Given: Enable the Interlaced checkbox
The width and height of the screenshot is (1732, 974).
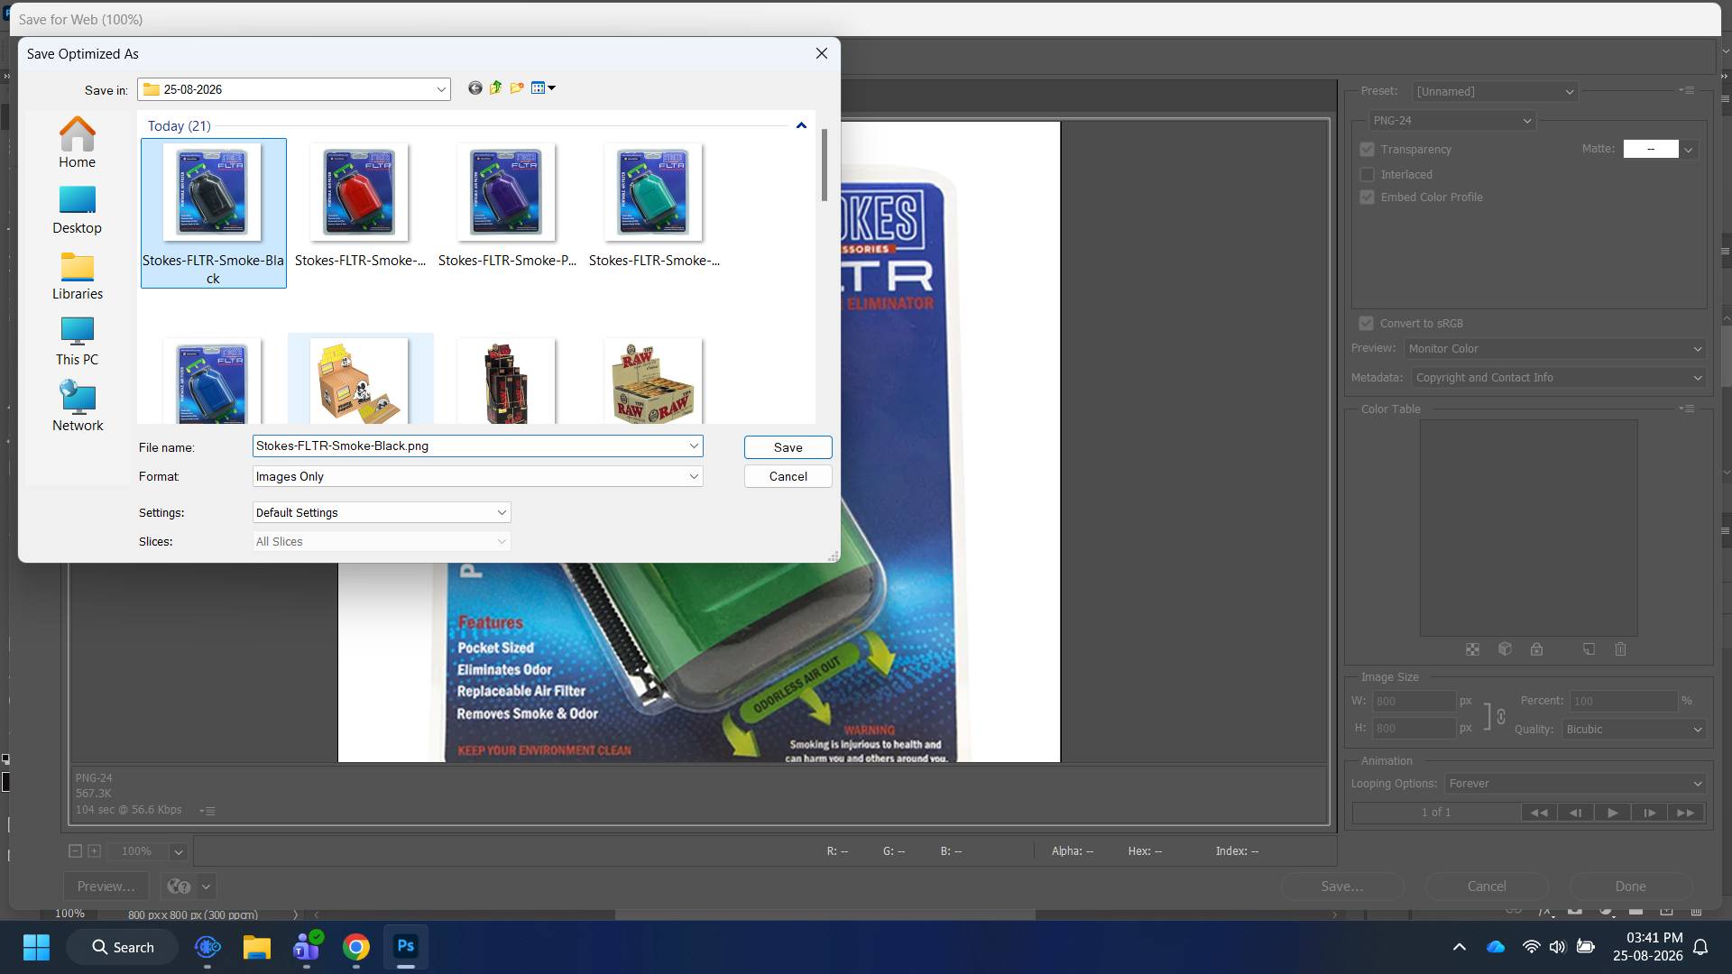Looking at the screenshot, I should [1368, 175].
